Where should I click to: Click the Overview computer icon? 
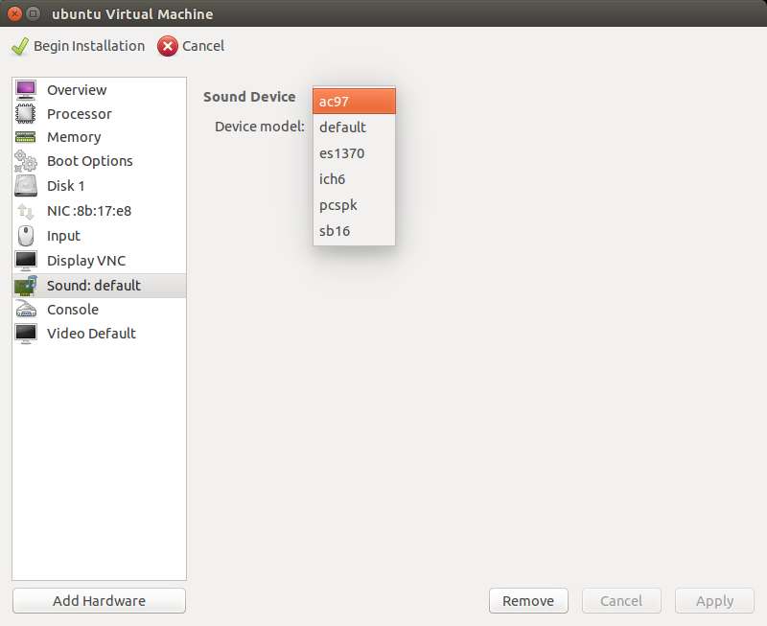29,89
